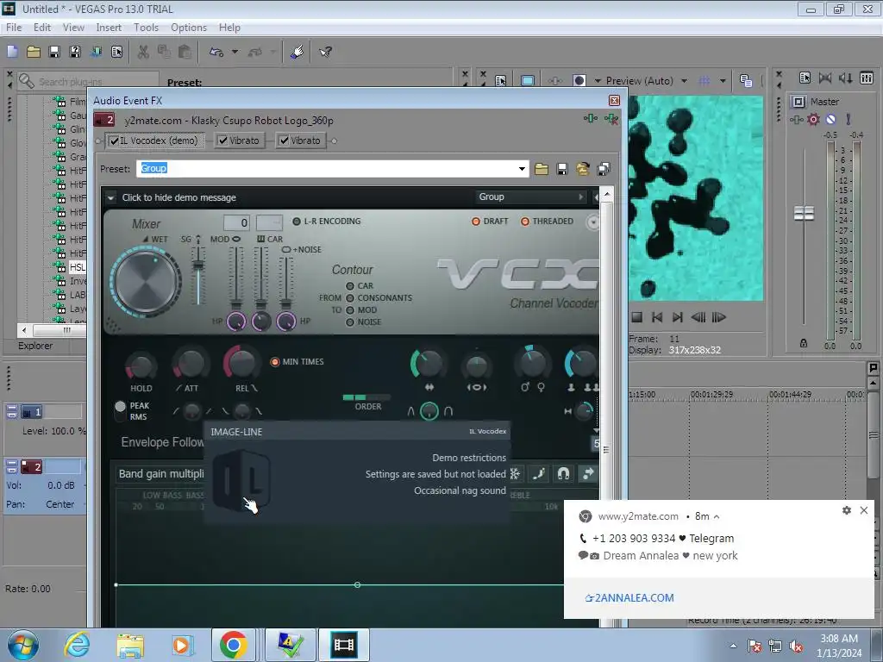Click the New project icon in the toolbar
The image size is (883, 662).
pyautogui.click(x=12, y=52)
